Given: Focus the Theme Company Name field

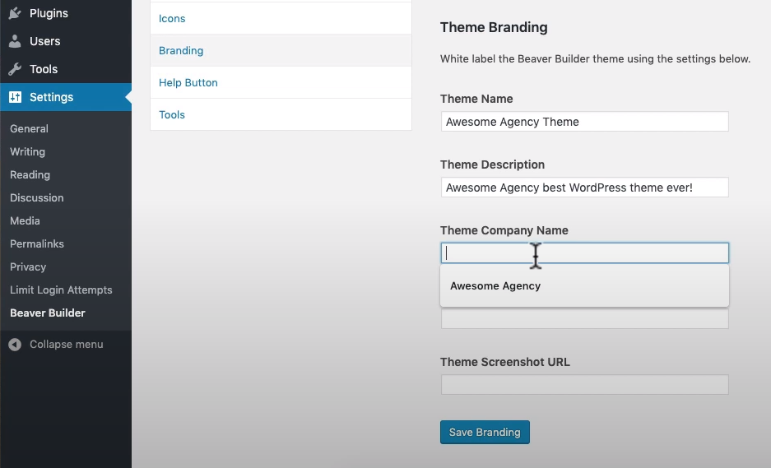Looking at the screenshot, I should (584, 253).
